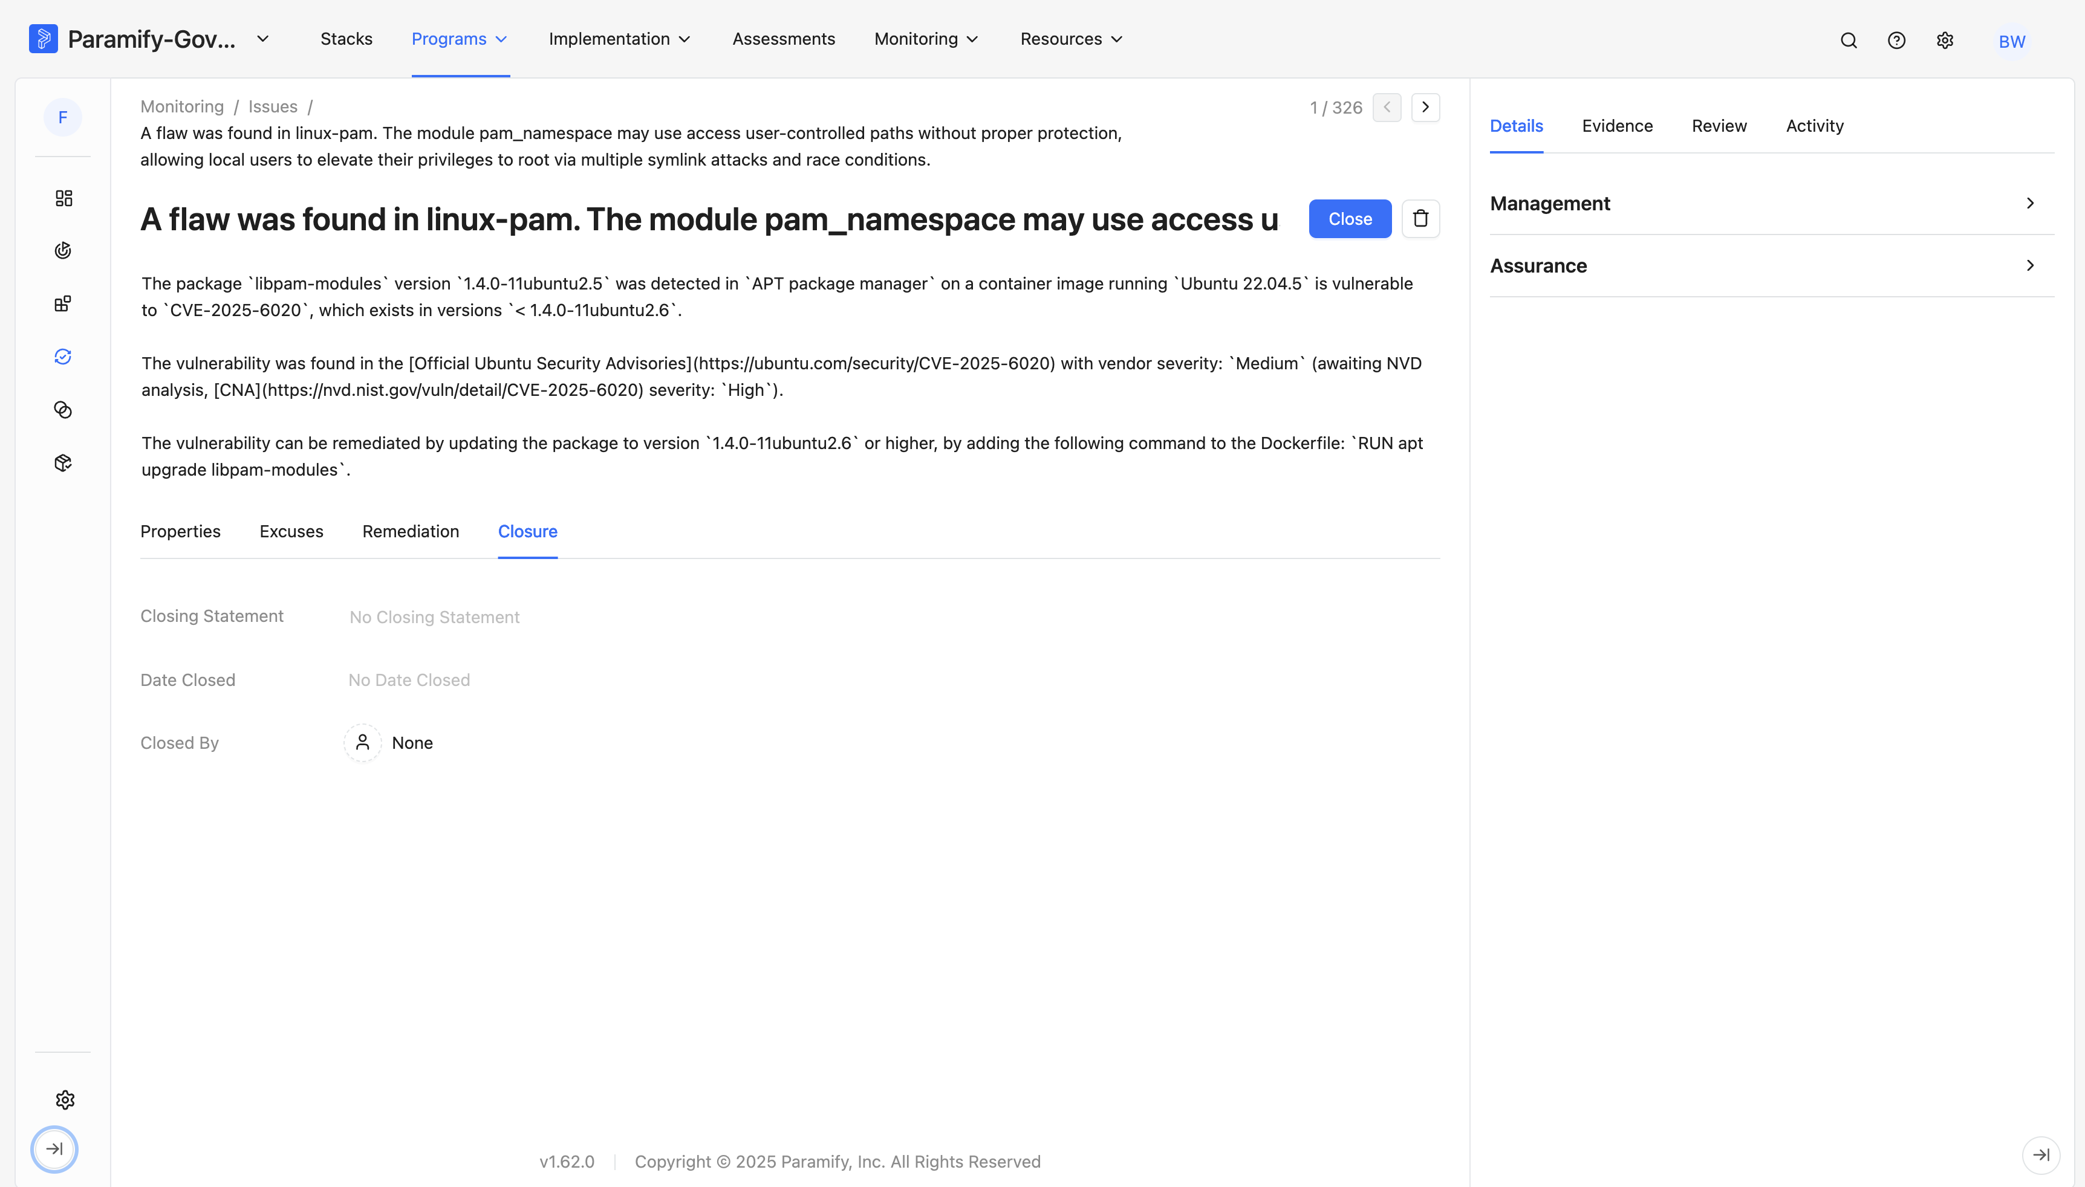2085x1187 pixels.
Task: Click the search magnifier icon
Action: [1848, 40]
